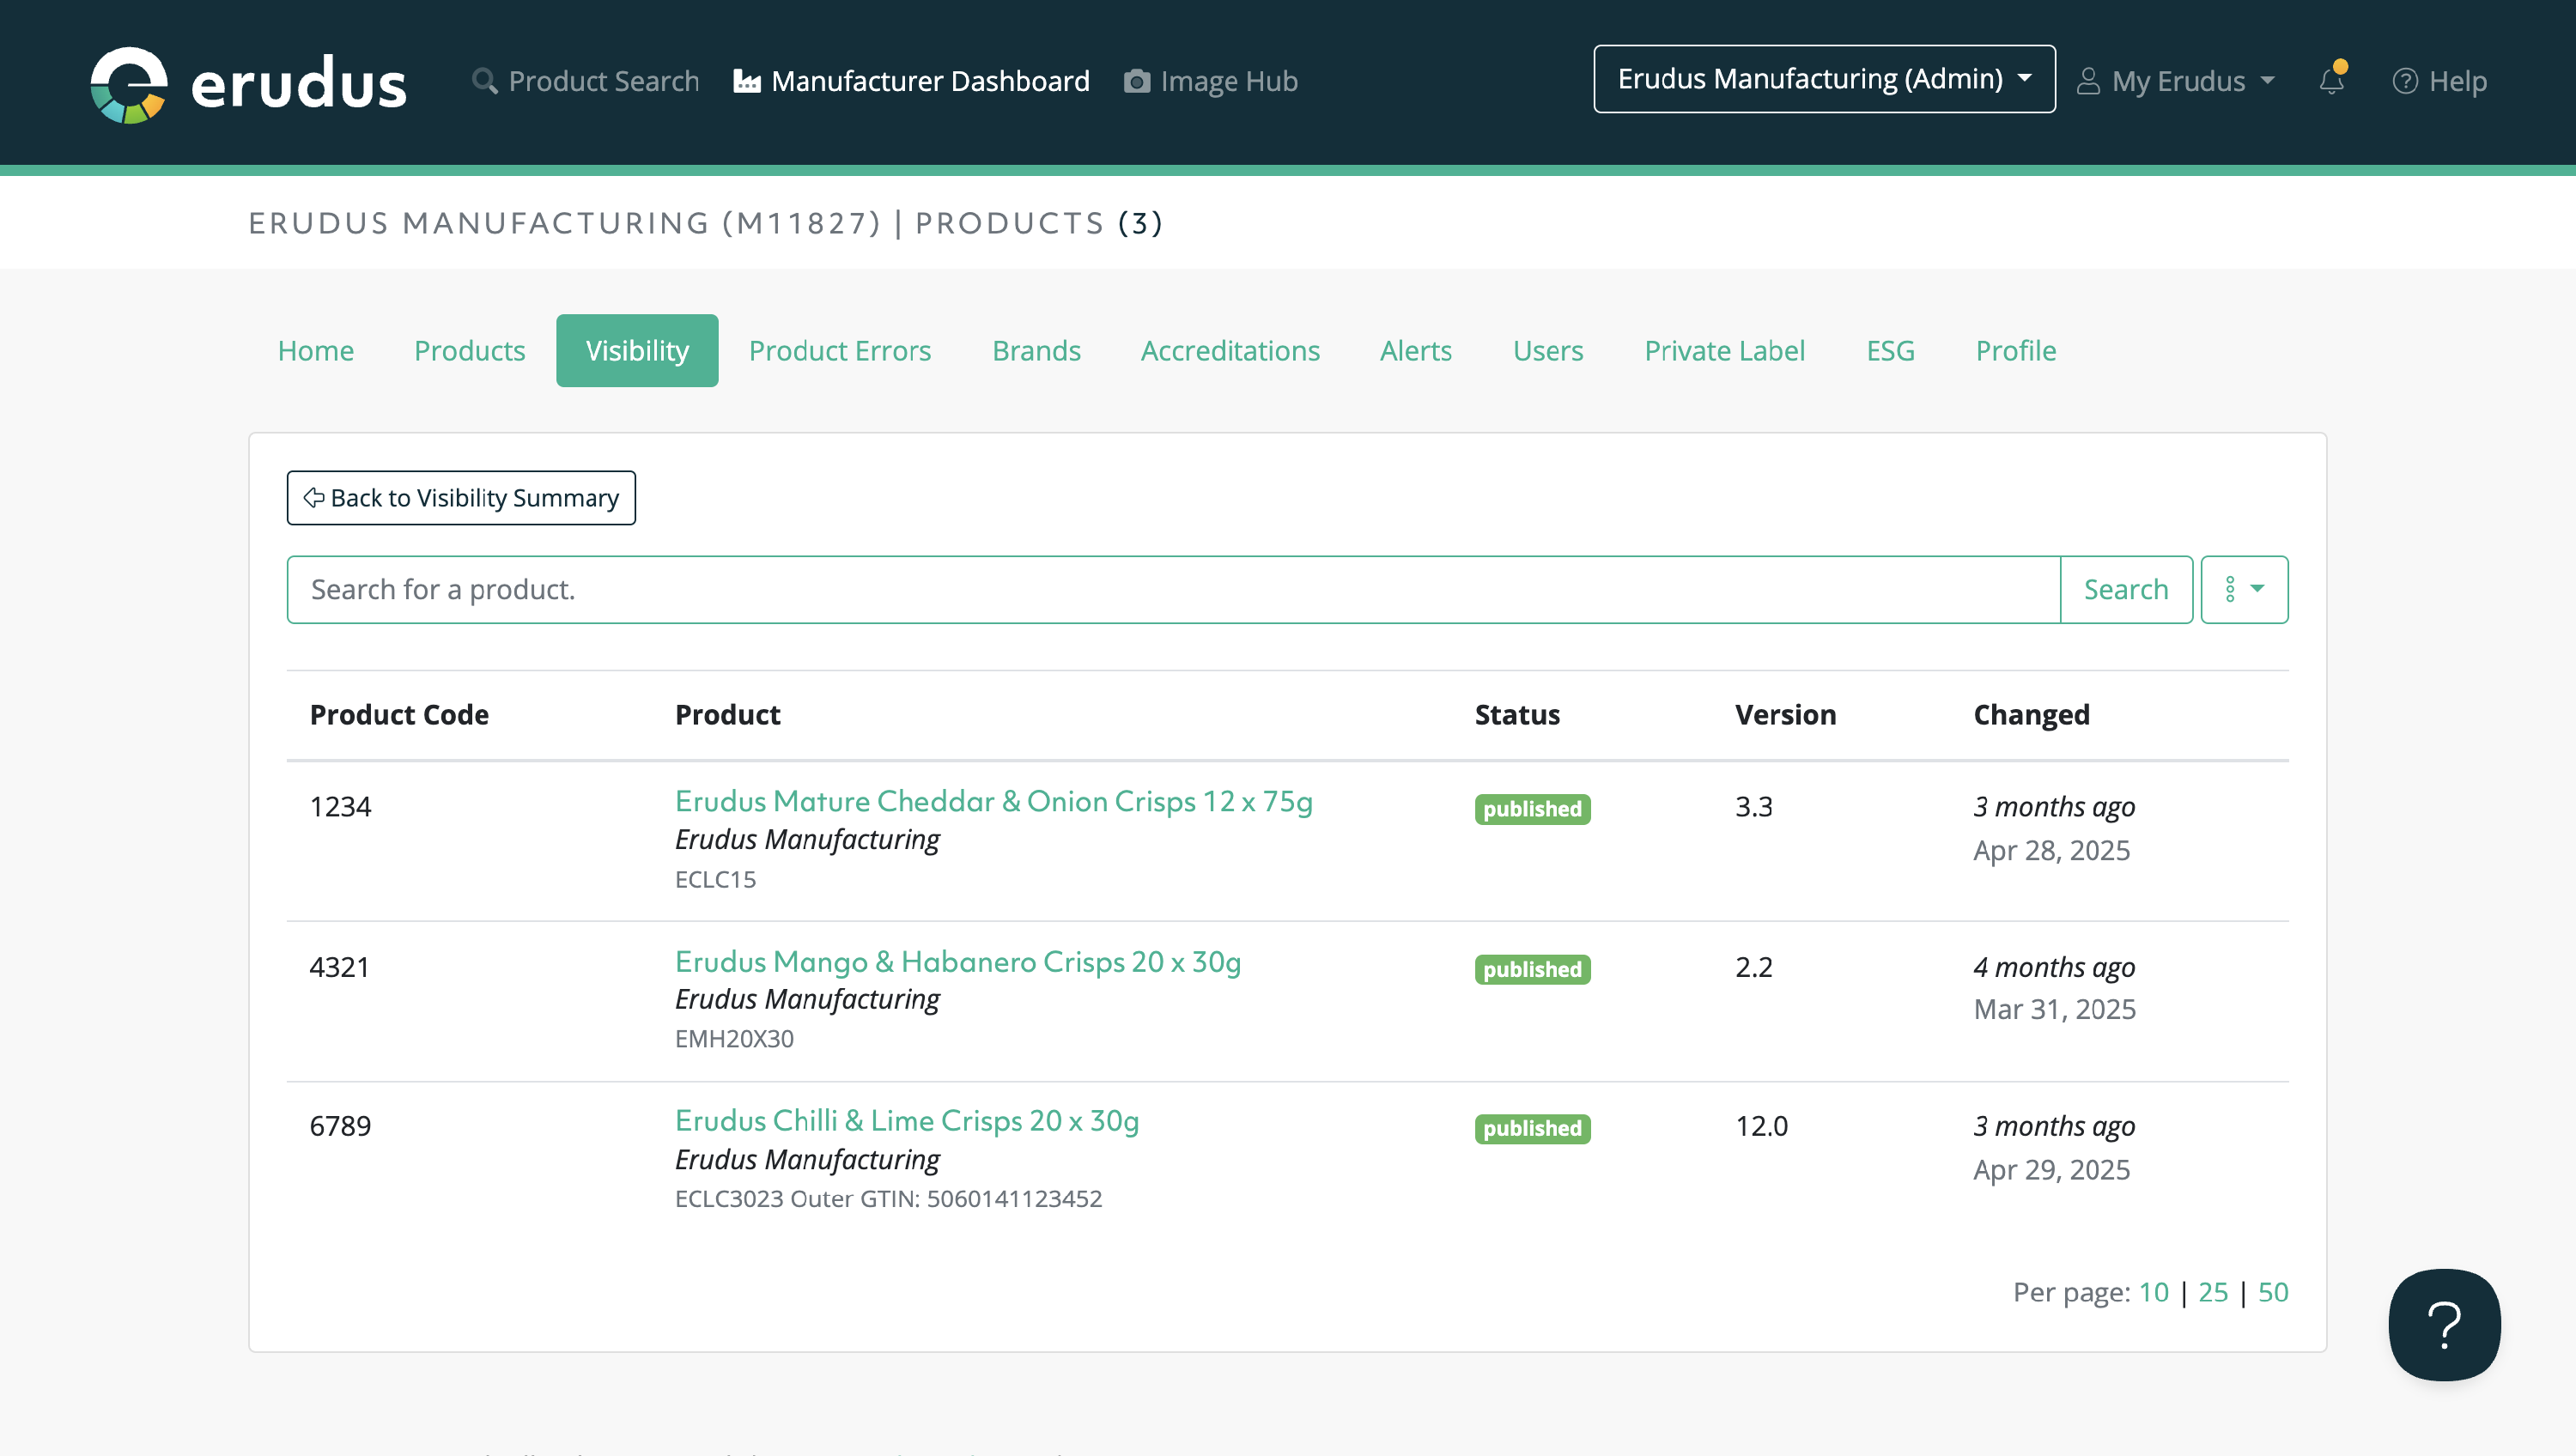Expand the My Erudus menu arrow

pos(2267,81)
